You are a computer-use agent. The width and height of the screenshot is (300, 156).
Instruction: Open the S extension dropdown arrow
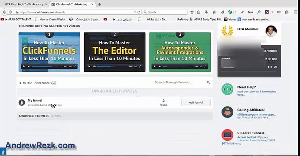pyautogui.click(x=272, y=12)
